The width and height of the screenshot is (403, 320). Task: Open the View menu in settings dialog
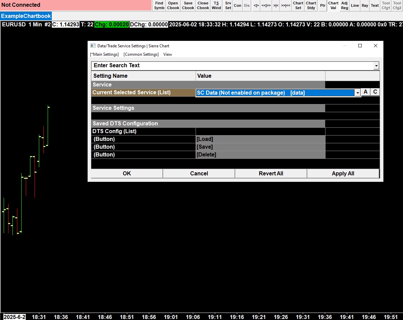[167, 54]
